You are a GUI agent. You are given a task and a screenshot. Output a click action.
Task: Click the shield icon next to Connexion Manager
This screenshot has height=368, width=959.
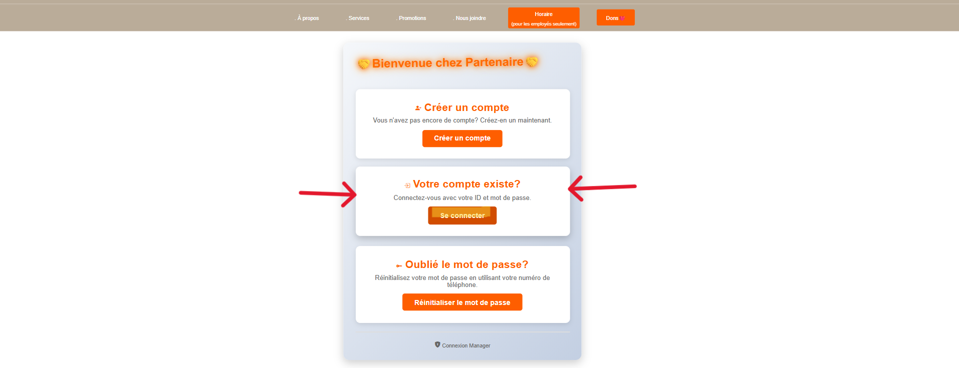pos(437,344)
